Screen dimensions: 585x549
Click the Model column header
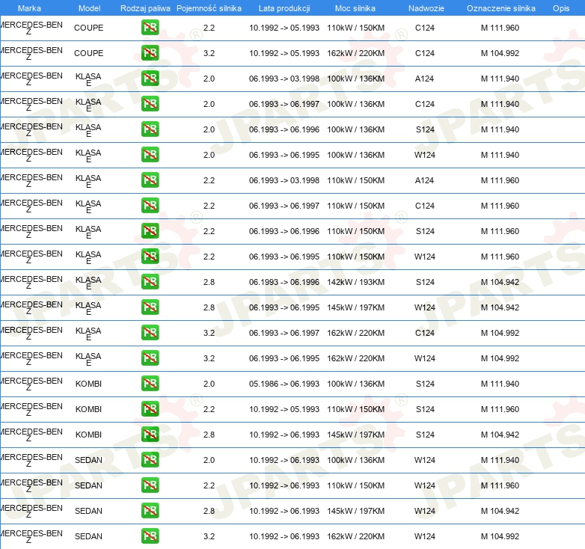point(89,8)
